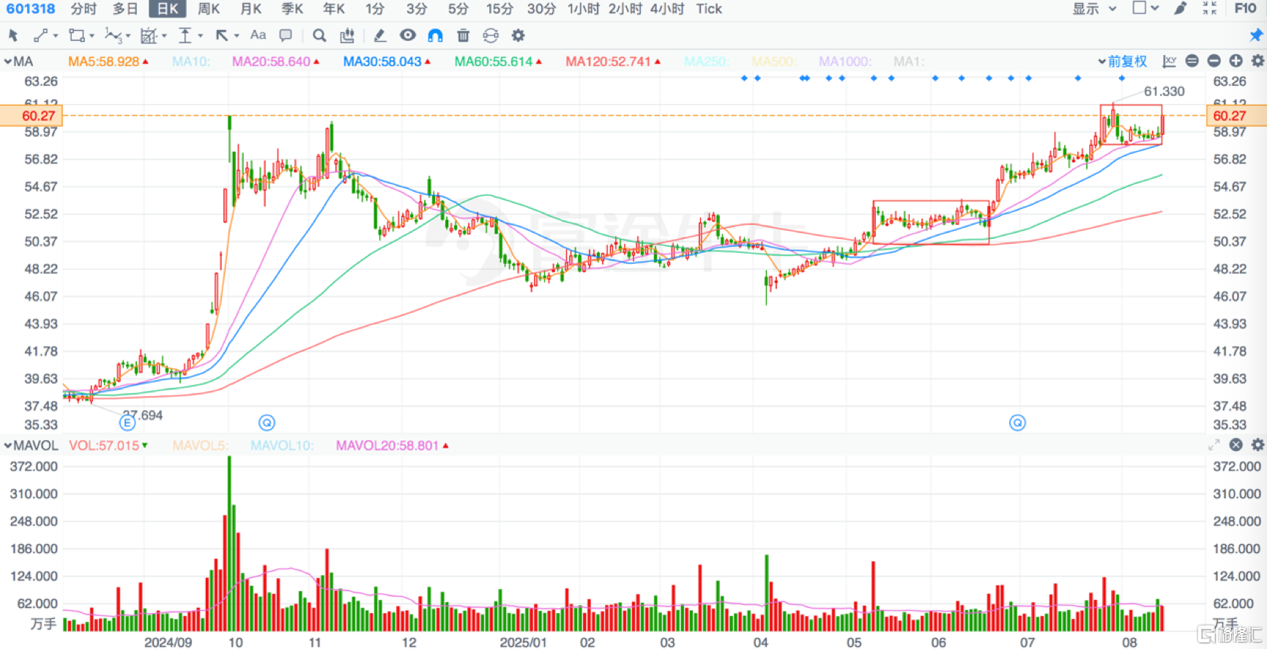Click the magnifier search icon in toolbar
This screenshot has height=649, width=1267.
[319, 35]
